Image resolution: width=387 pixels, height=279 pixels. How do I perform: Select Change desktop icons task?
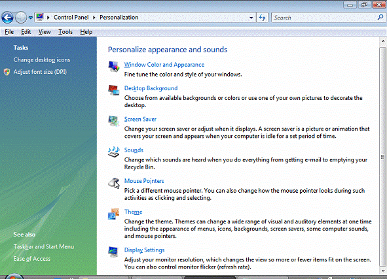(x=42, y=60)
